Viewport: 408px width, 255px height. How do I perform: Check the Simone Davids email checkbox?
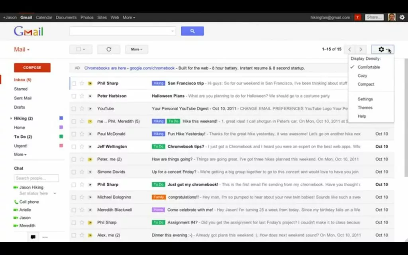[74, 172]
